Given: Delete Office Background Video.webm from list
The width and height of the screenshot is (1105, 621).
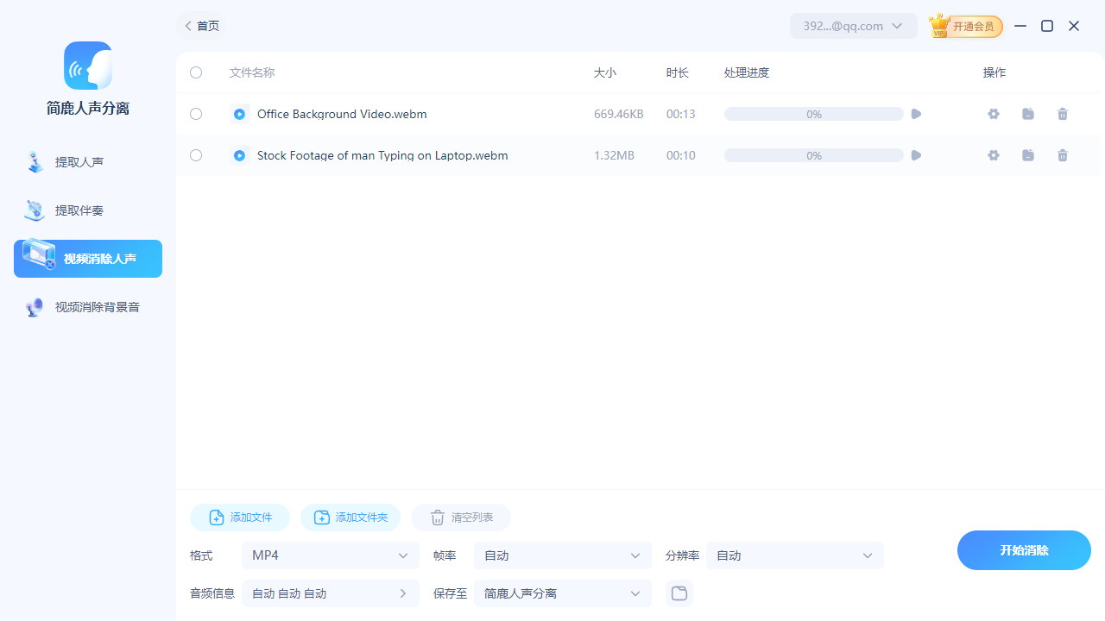Looking at the screenshot, I should click(x=1063, y=114).
